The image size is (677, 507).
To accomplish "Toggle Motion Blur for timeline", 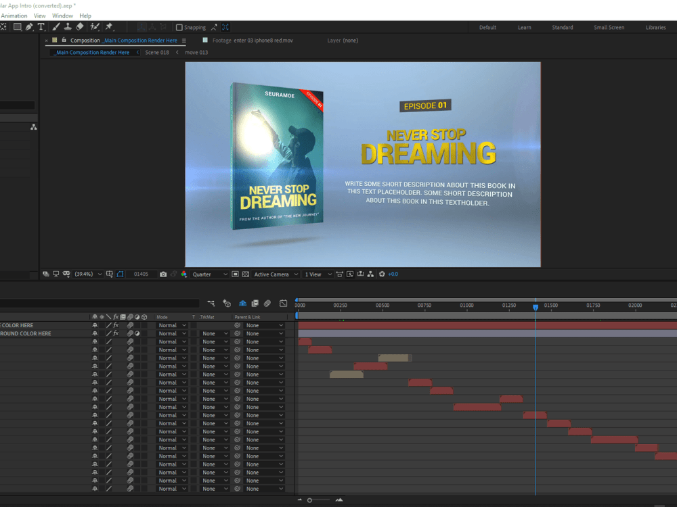I will click(267, 304).
